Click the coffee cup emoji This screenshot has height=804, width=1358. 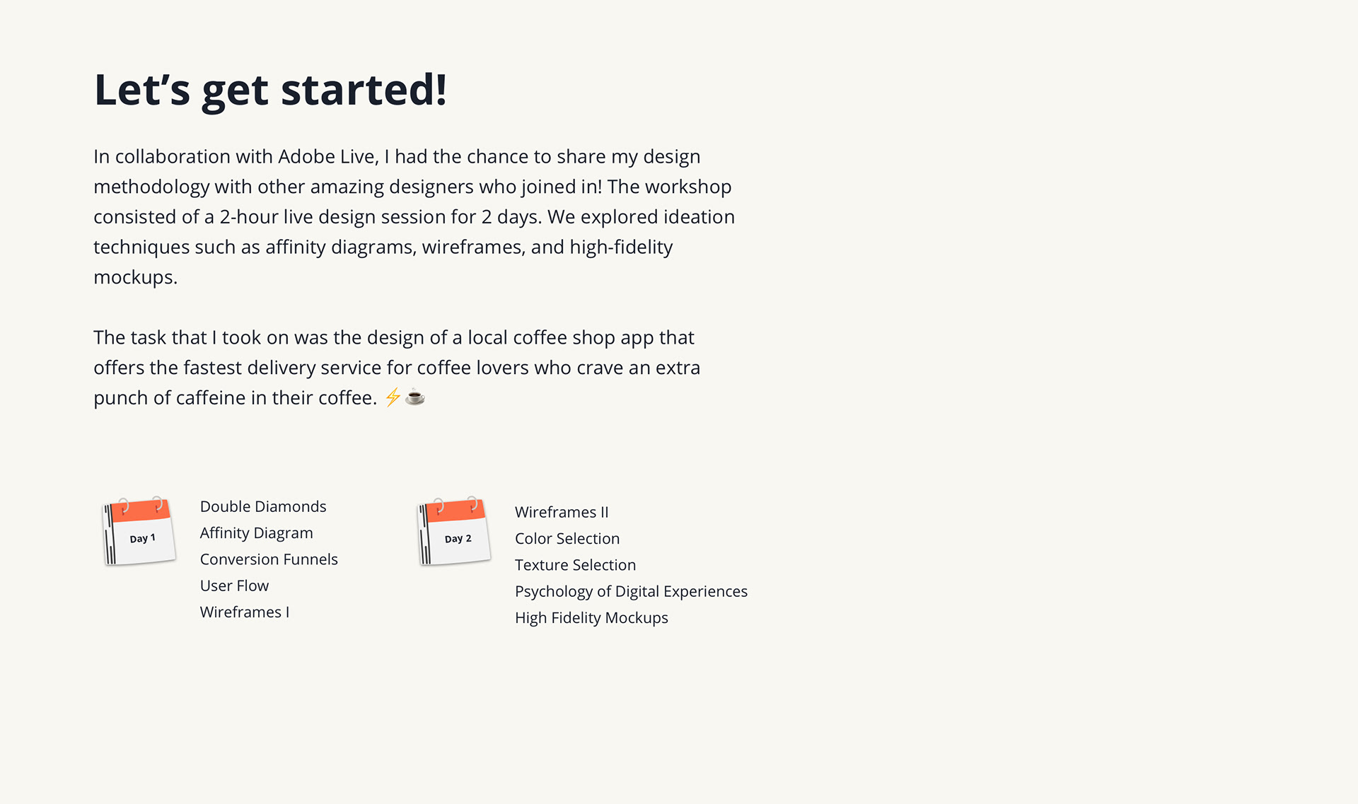(x=415, y=397)
